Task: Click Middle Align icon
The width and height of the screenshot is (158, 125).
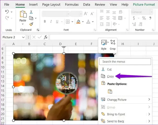Action: point(108,12)
